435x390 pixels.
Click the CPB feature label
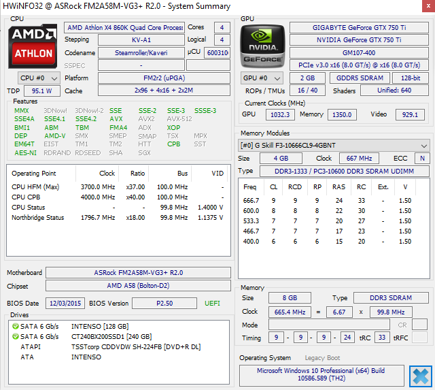(x=174, y=144)
